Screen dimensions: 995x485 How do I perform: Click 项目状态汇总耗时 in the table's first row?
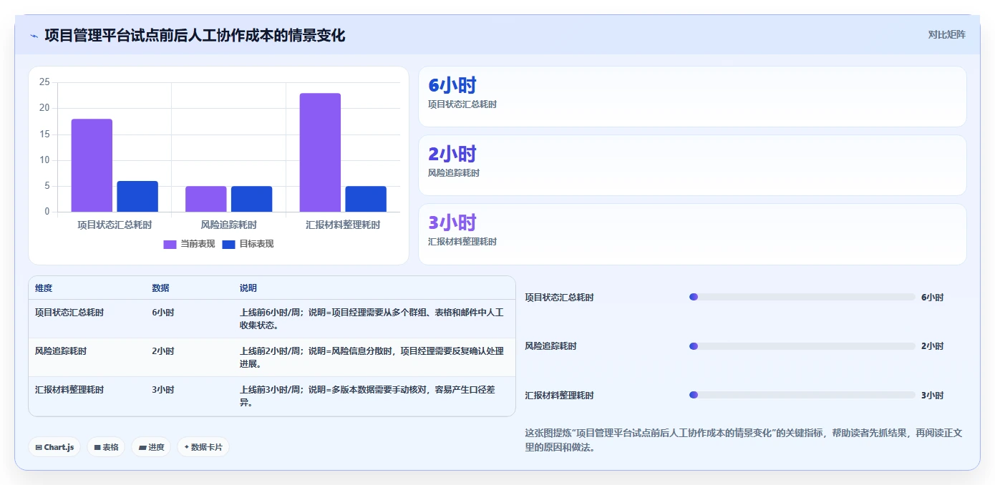(69, 313)
